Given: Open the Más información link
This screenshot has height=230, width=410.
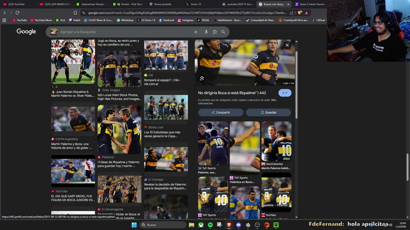Looking at the screenshot, I should tap(237, 102).
